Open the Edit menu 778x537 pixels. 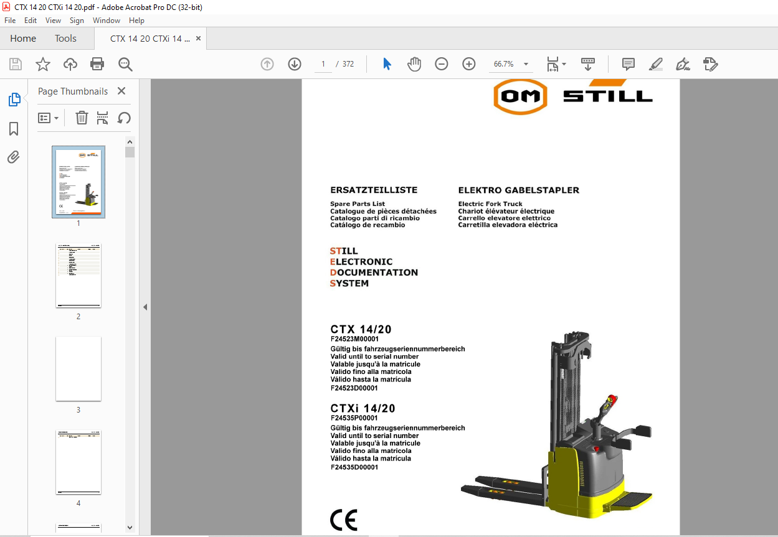tap(31, 21)
